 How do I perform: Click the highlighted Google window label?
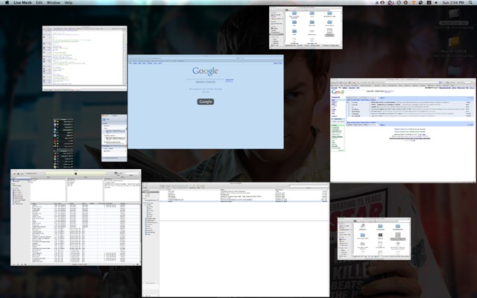(x=206, y=101)
